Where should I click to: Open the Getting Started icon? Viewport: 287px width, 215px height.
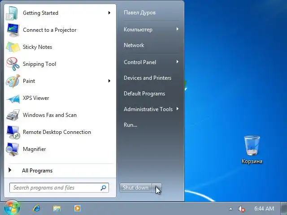12,13
